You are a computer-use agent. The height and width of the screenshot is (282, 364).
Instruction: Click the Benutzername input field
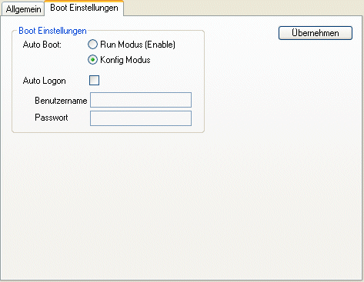(141, 100)
